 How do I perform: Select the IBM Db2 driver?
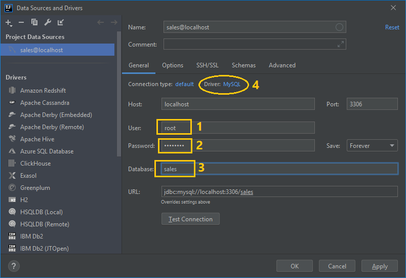pyautogui.click(x=31, y=236)
